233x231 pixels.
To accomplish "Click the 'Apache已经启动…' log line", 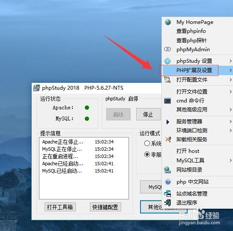I will tap(78, 164).
